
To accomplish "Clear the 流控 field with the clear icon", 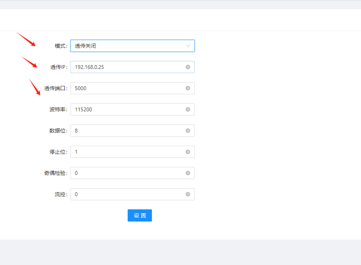I will tap(188, 194).
